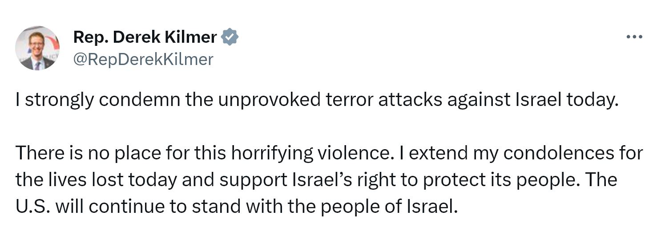Click the line starting "the lives lost today"
The height and width of the screenshot is (240, 661).
(316, 180)
